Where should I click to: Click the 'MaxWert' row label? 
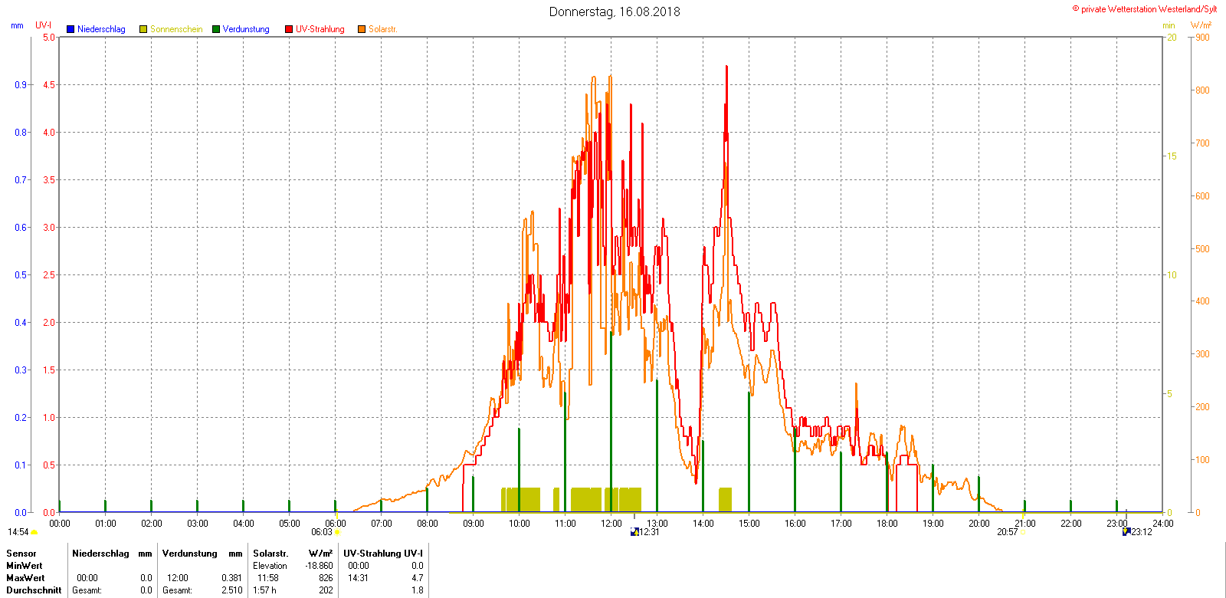pyautogui.click(x=25, y=578)
